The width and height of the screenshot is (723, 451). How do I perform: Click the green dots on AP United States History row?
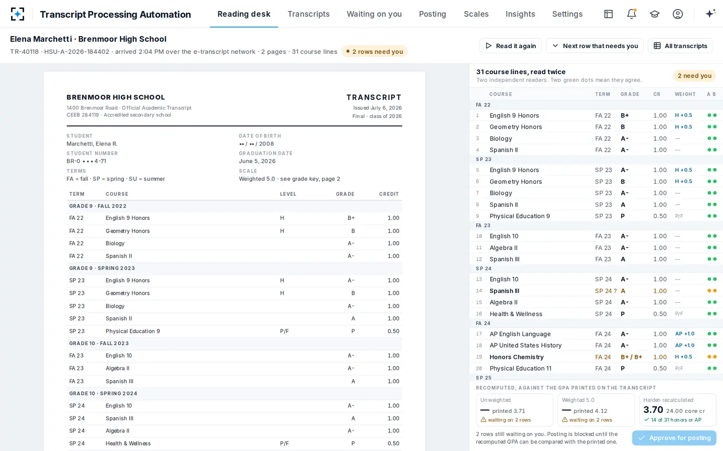pos(712,345)
